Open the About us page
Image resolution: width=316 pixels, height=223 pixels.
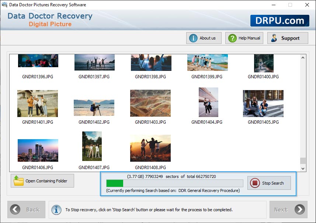tap(204, 38)
